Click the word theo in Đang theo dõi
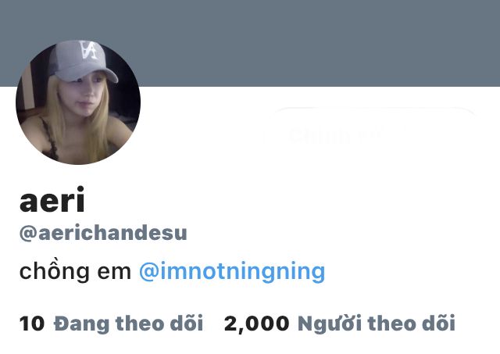 139,324
